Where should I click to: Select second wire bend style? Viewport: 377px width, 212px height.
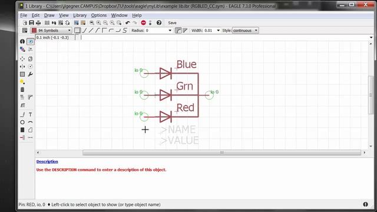tap(84, 31)
